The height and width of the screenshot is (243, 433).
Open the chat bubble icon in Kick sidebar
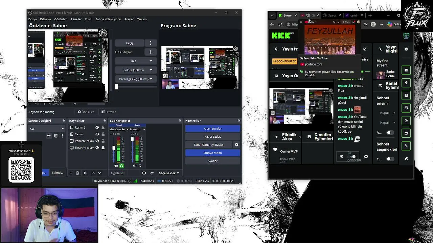click(x=406, y=108)
